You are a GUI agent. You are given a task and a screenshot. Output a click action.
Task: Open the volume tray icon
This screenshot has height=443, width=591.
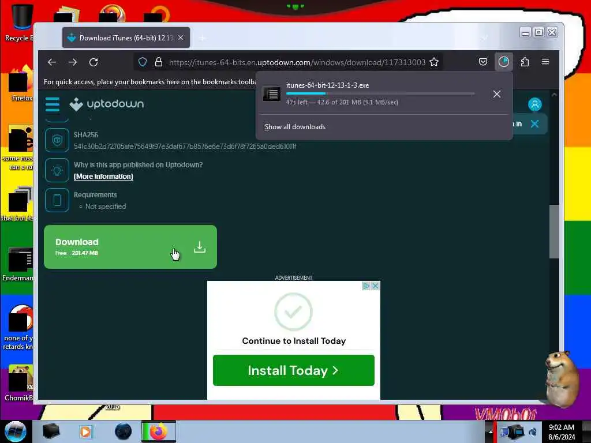tap(532, 432)
